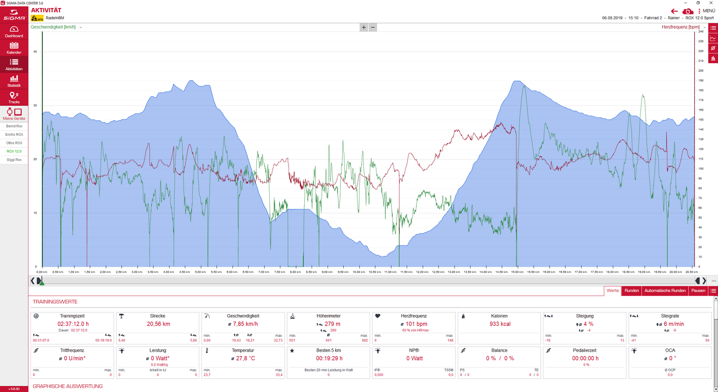Screen dimensions: 718x392
Task: Switch to the Automatische Runden tab
Action: [665, 291]
